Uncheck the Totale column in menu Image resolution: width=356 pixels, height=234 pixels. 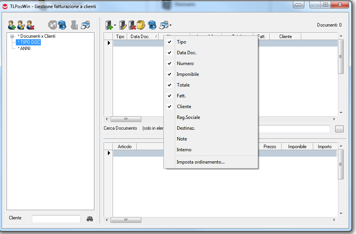point(183,85)
